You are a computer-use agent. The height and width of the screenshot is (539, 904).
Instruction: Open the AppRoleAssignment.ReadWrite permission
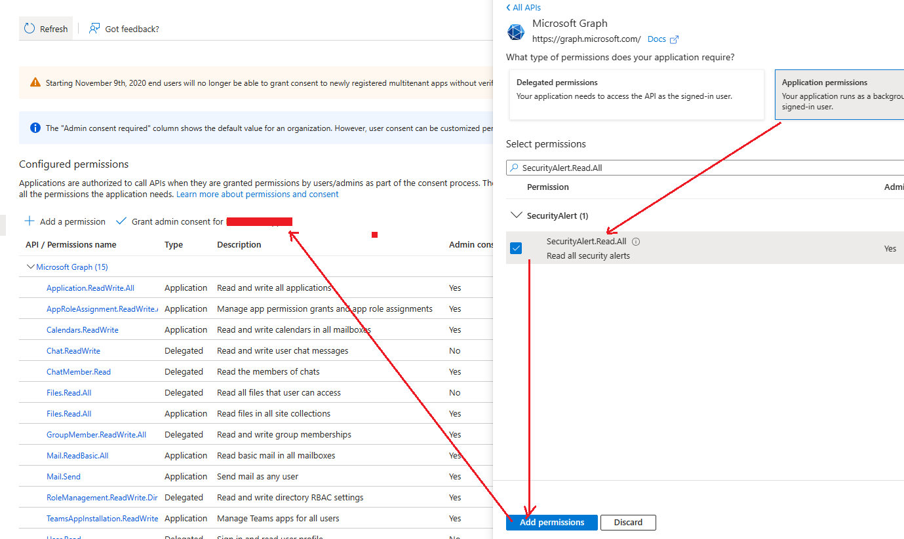tap(102, 309)
